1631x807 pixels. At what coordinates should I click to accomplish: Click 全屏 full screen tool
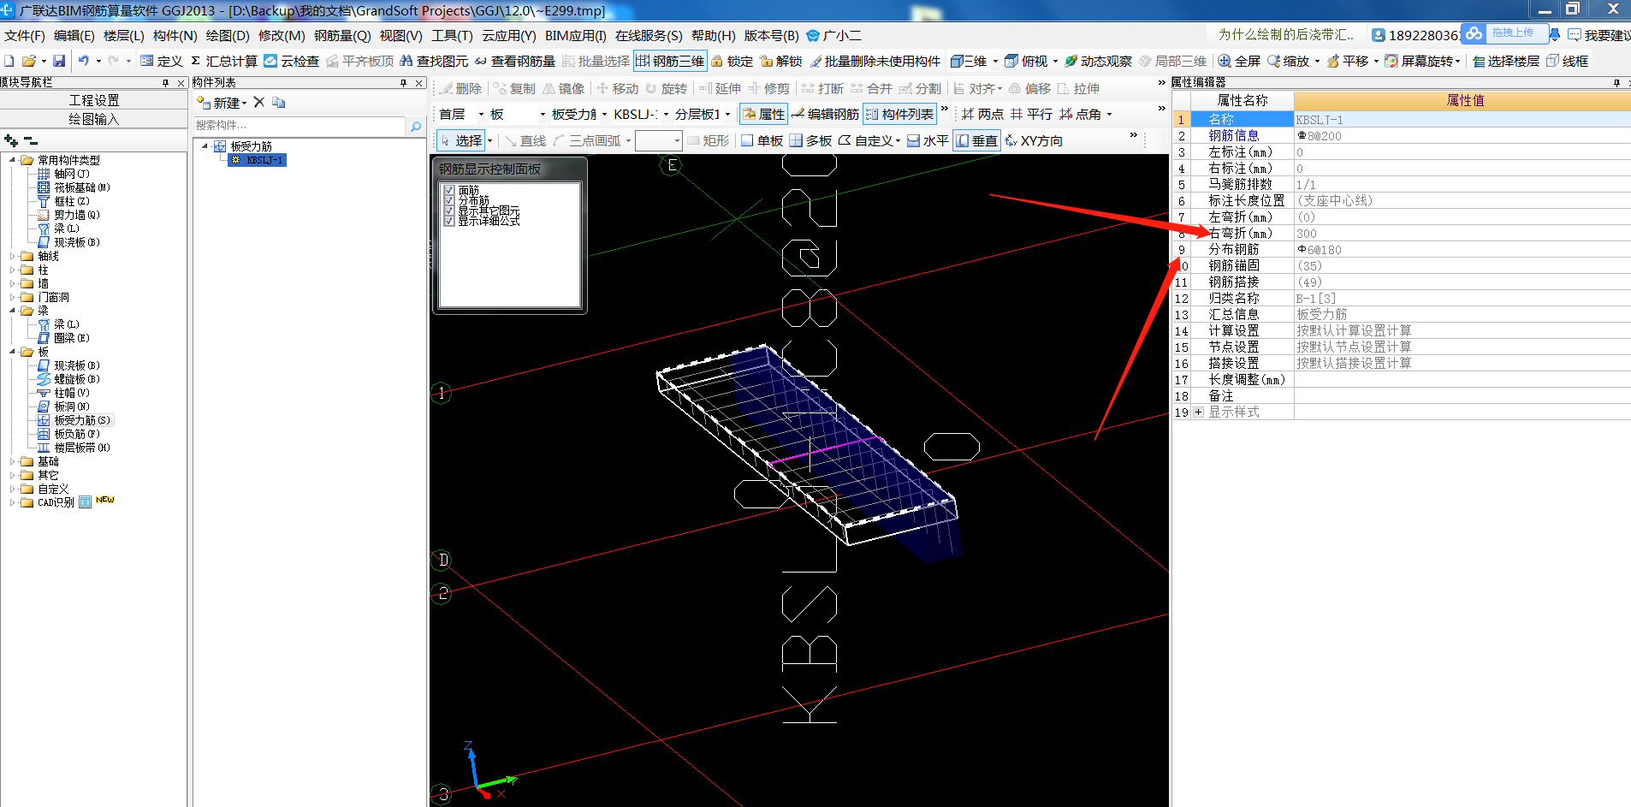1239,61
